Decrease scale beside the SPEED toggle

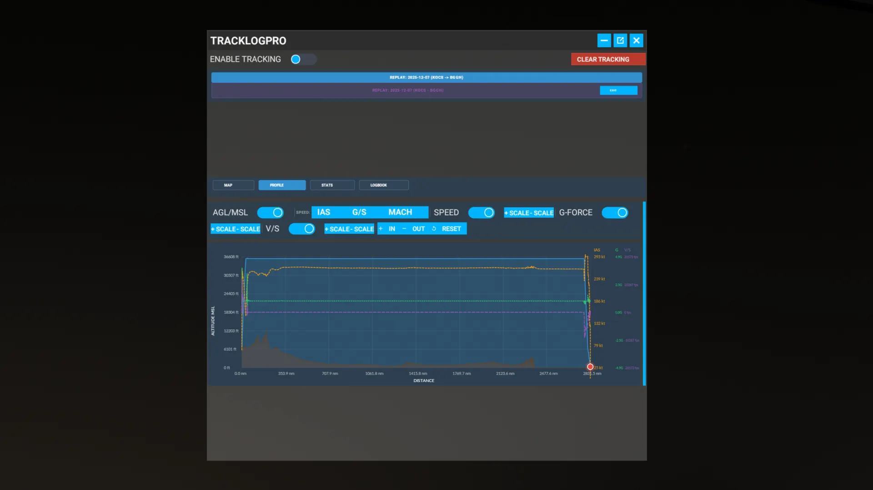tap(542, 213)
